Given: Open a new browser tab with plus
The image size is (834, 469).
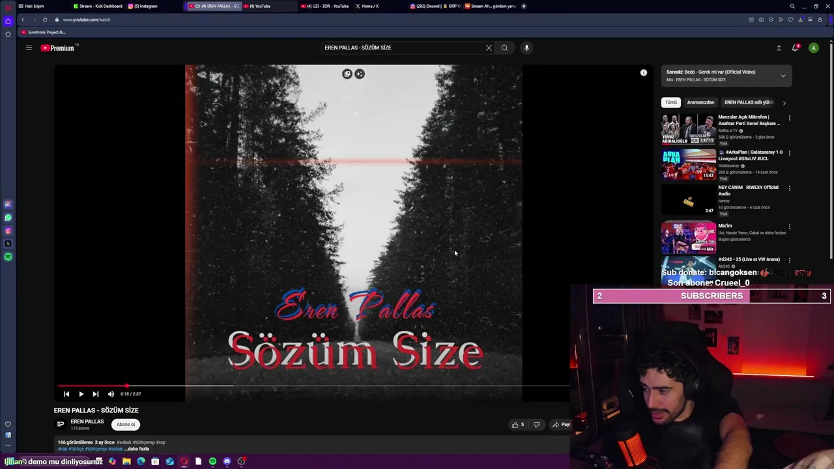Looking at the screenshot, I should pos(524,6).
